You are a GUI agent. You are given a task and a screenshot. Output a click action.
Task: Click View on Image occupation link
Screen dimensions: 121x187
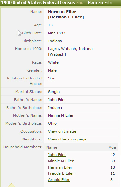[x=62, y=131]
